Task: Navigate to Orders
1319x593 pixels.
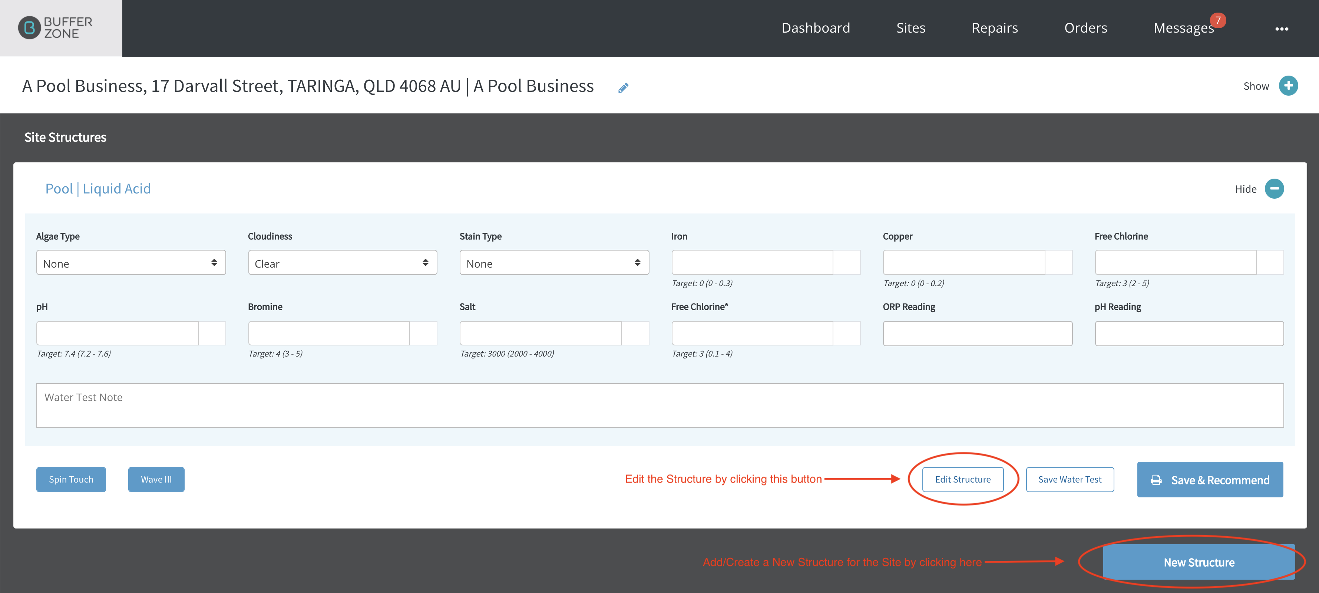Action: (1085, 28)
